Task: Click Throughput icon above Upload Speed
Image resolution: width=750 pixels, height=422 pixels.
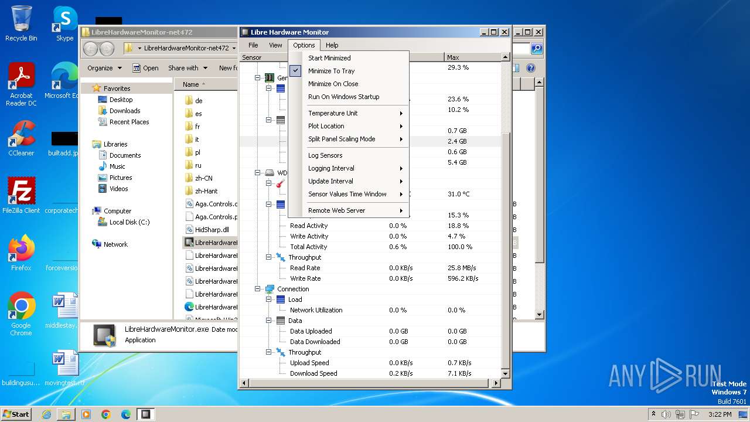Action: coord(280,352)
